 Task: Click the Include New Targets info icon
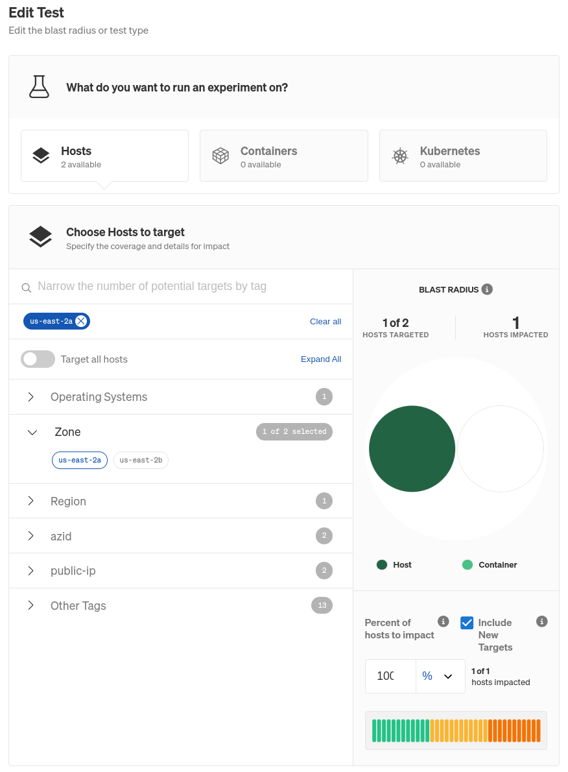542,621
